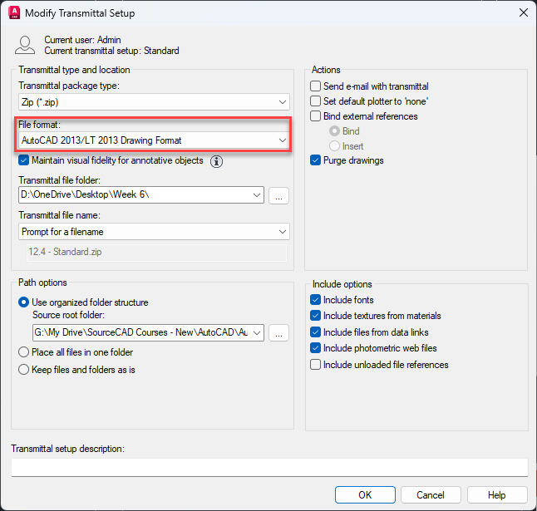Enable Send e-mail with transmittal
Image resolution: width=537 pixels, height=511 pixels.
tap(369, 86)
